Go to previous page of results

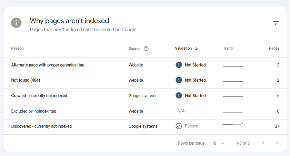point(263,143)
